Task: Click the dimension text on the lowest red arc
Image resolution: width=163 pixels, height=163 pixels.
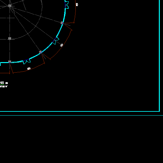Action: pyautogui.click(x=29, y=69)
